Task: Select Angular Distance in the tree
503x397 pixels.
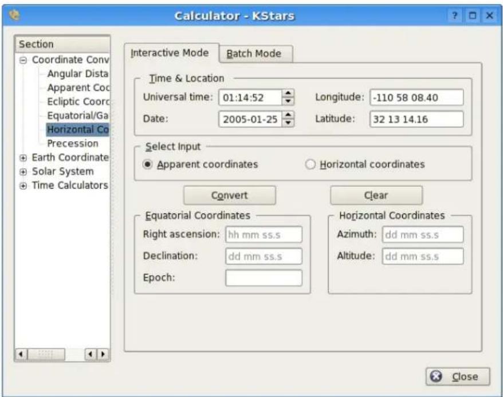Action: tap(78, 74)
